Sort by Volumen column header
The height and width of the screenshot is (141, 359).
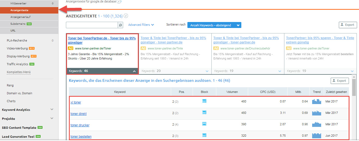(x=232, y=92)
